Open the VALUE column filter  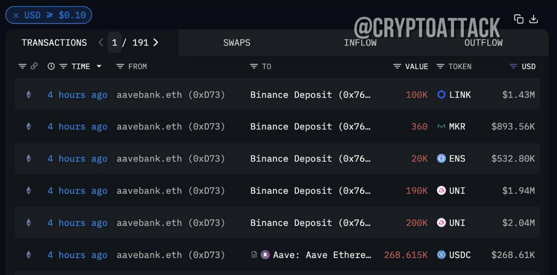pyautogui.click(x=397, y=66)
